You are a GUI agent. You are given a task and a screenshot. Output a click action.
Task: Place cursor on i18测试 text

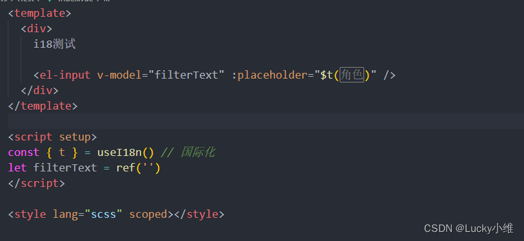point(55,44)
